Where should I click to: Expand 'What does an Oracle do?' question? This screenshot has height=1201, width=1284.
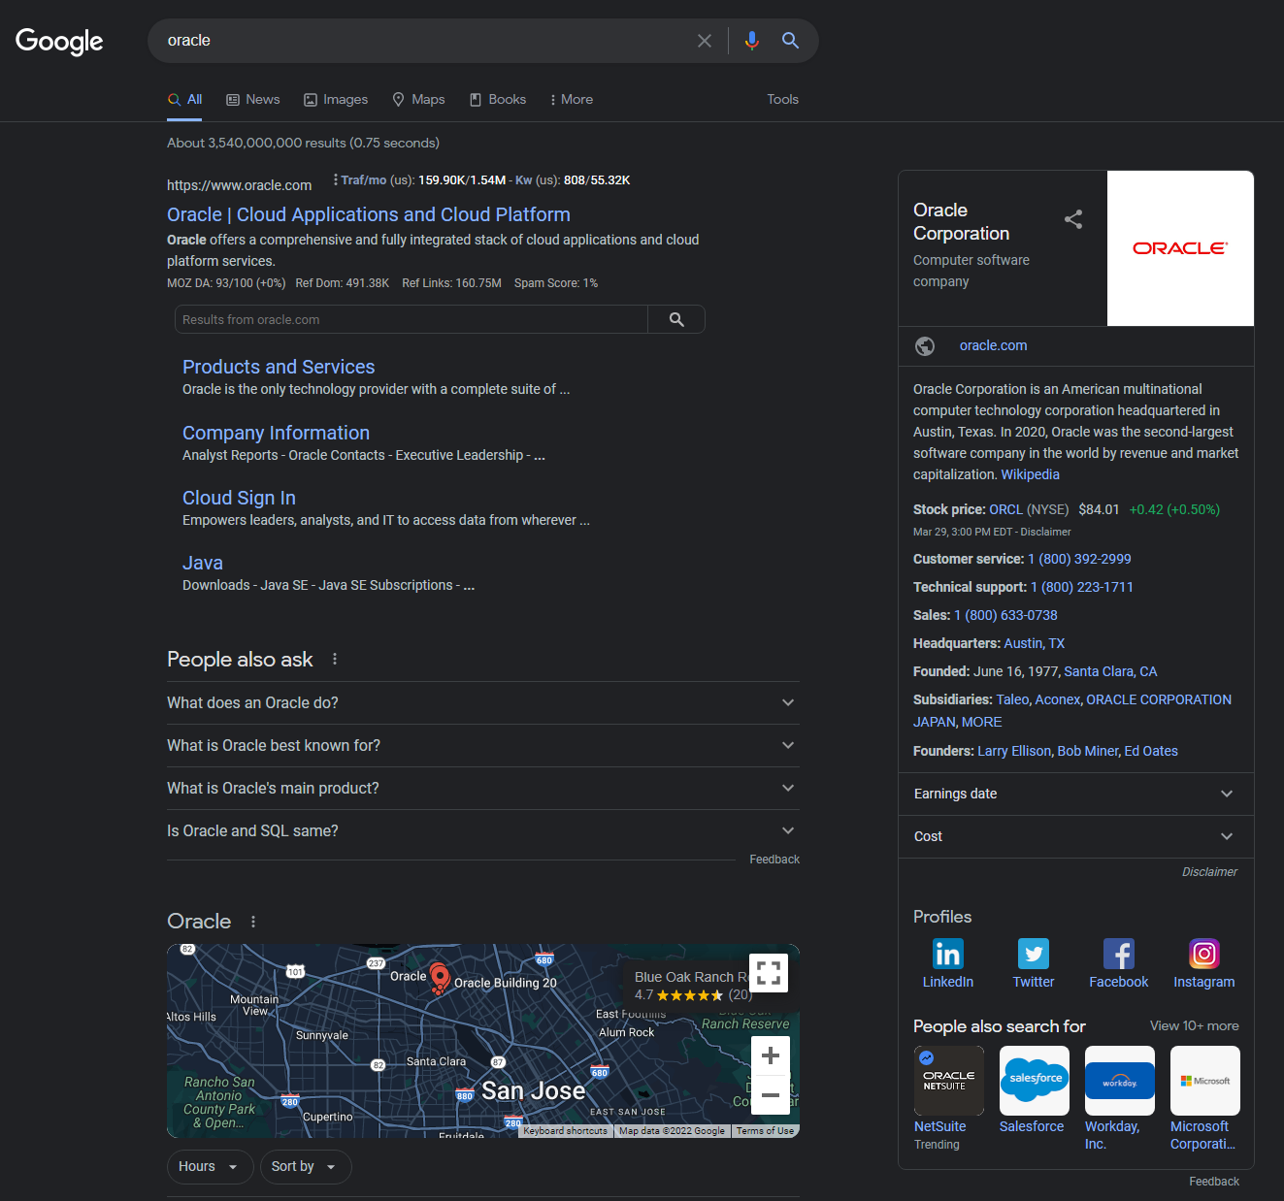[483, 703]
